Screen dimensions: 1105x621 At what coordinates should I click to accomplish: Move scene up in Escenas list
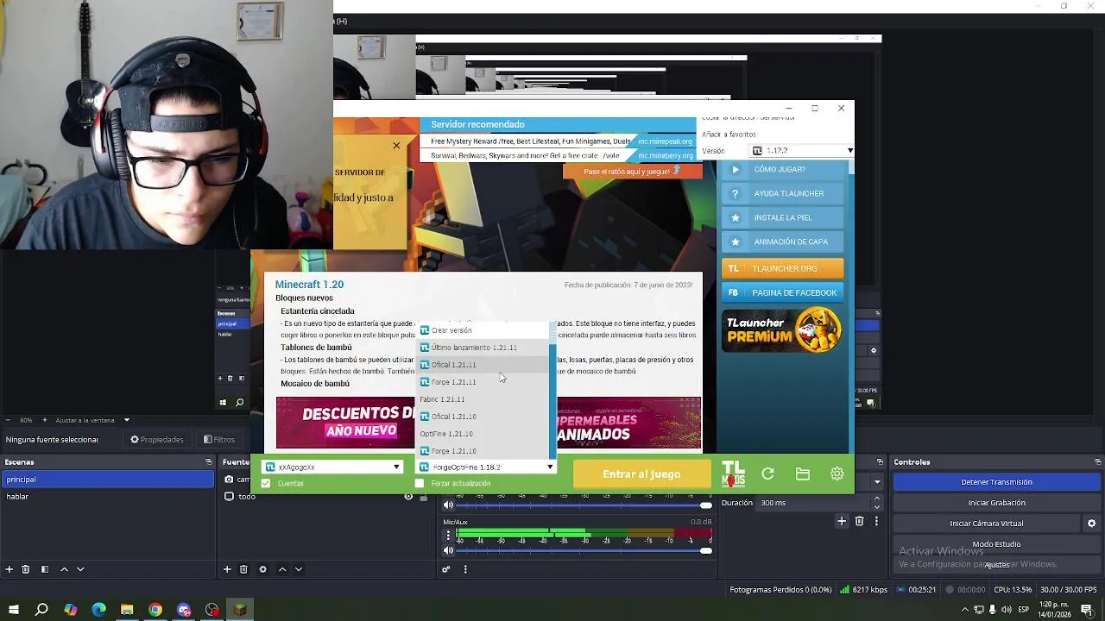(64, 569)
